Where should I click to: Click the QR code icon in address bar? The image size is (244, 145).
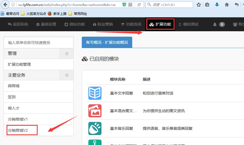click(130, 5)
